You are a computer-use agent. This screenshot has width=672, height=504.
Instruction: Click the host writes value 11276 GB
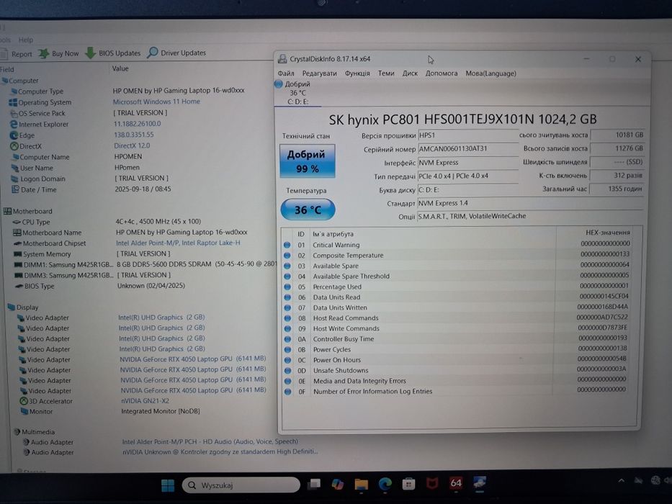(617, 148)
